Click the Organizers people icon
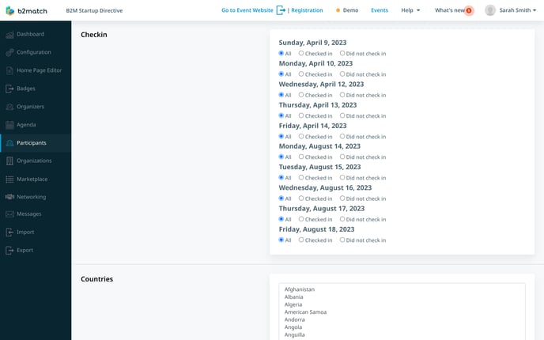This screenshot has height=340, width=544. pos(9,107)
